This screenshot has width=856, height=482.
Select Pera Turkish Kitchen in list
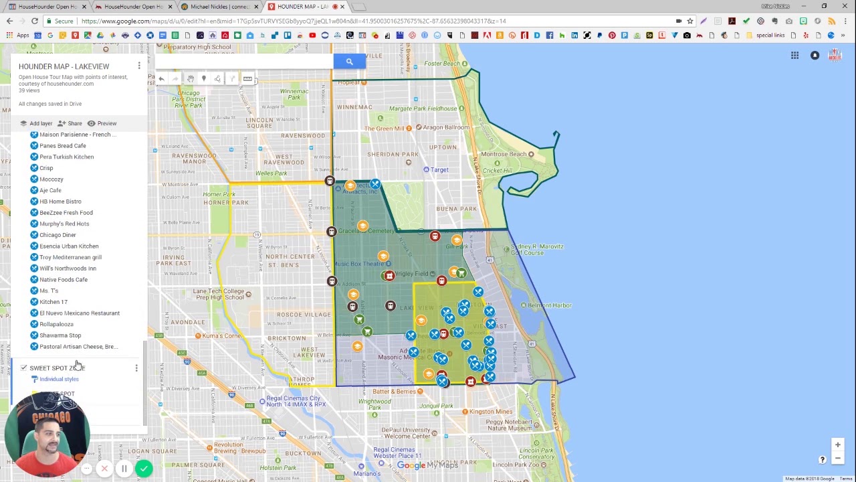click(x=66, y=157)
